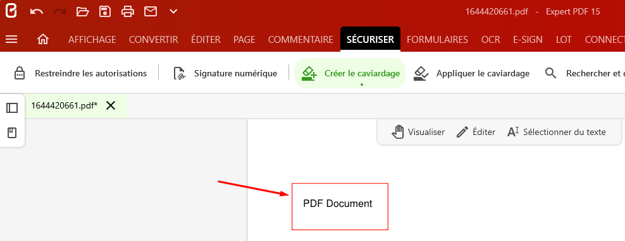The image size is (625, 241).
Task: Open the COMMENTAIRE tab
Action: point(300,39)
